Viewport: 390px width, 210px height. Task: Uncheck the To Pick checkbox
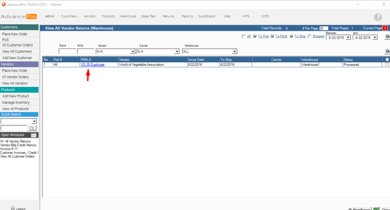click(x=255, y=36)
